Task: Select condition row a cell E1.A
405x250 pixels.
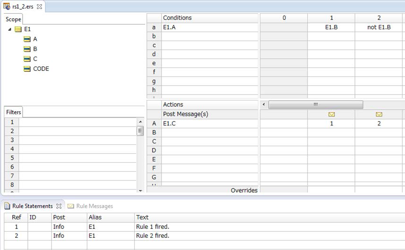Action: pos(210,27)
